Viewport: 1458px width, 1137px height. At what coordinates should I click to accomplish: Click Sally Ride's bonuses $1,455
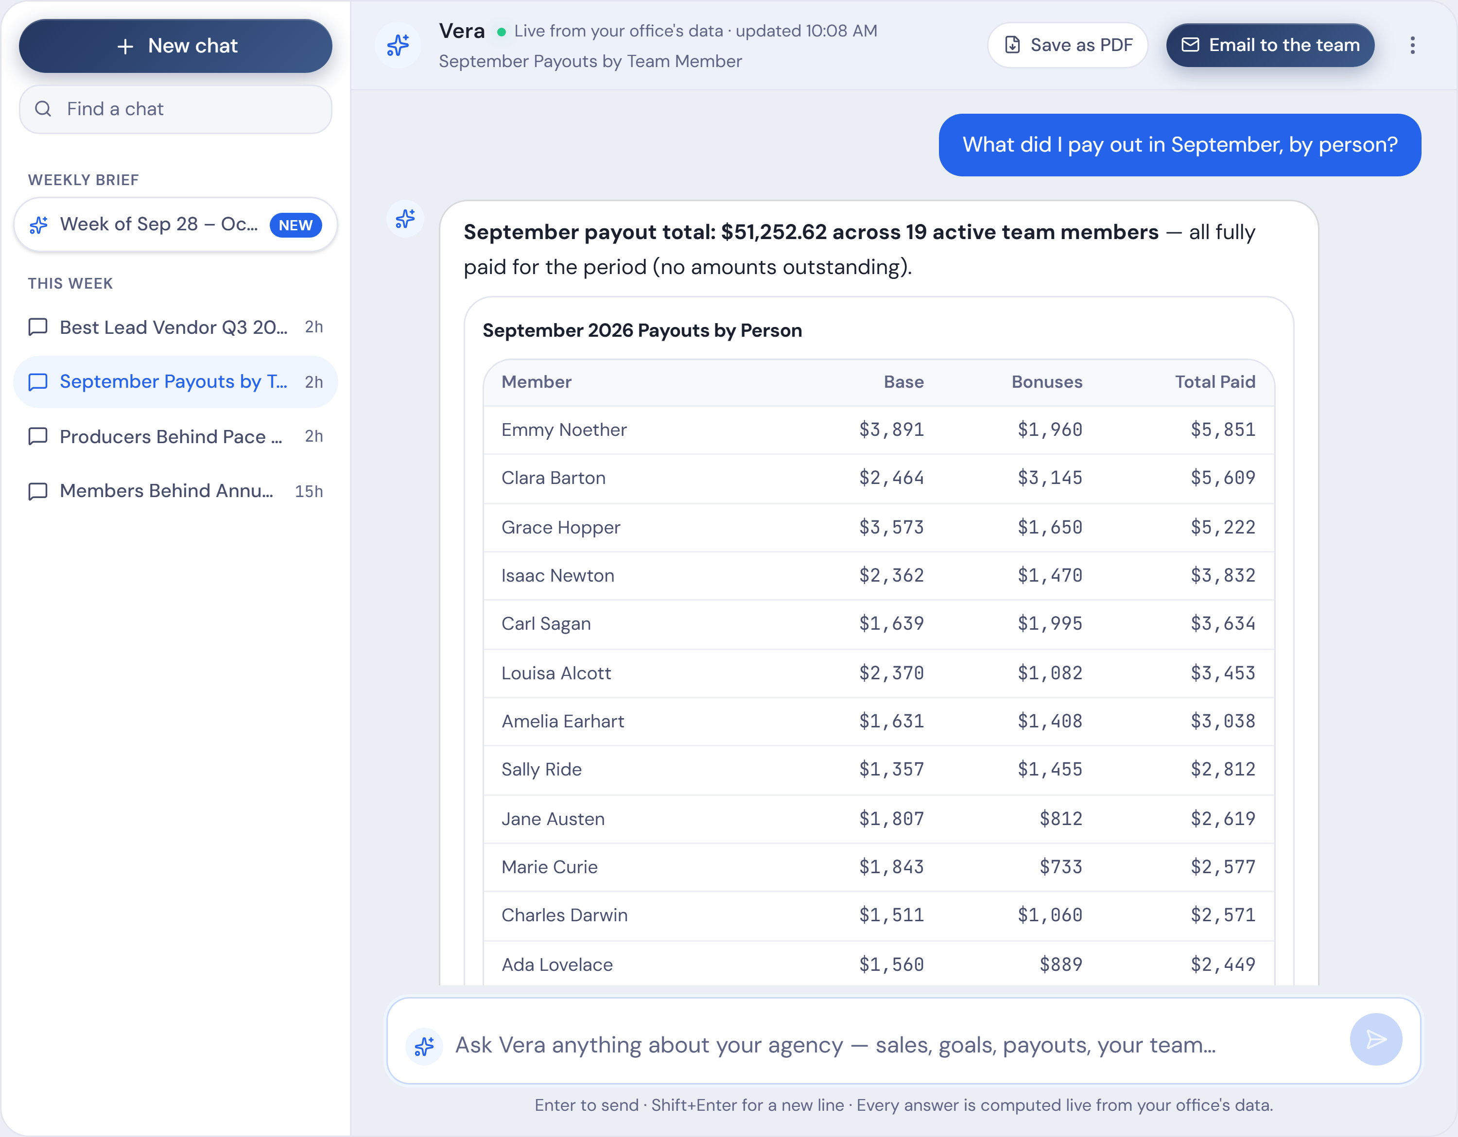[x=1049, y=769]
